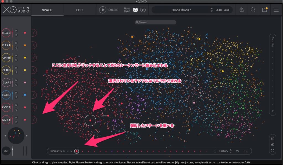Mute the SNARE channel
This screenshot has width=283, height=165.
(x=16, y=93)
